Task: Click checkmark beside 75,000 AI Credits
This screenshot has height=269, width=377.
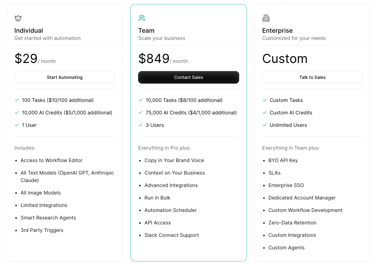Action: [141, 113]
